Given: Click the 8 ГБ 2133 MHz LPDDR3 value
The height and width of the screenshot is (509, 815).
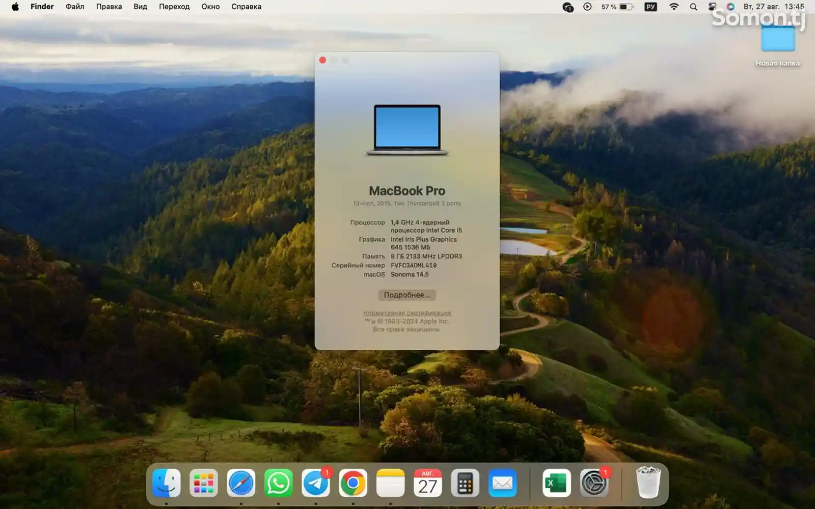Looking at the screenshot, I should point(426,256).
